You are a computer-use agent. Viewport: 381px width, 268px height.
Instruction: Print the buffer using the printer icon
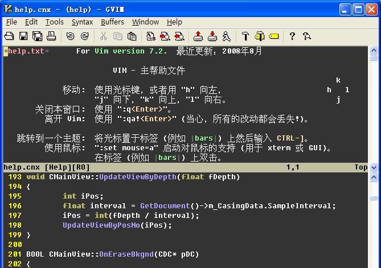[x=51, y=36]
